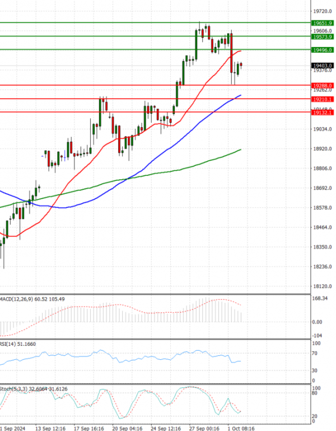Click the 1 Oct 08:16 time label
The height and width of the screenshot is (431, 336).
point(241,429)
